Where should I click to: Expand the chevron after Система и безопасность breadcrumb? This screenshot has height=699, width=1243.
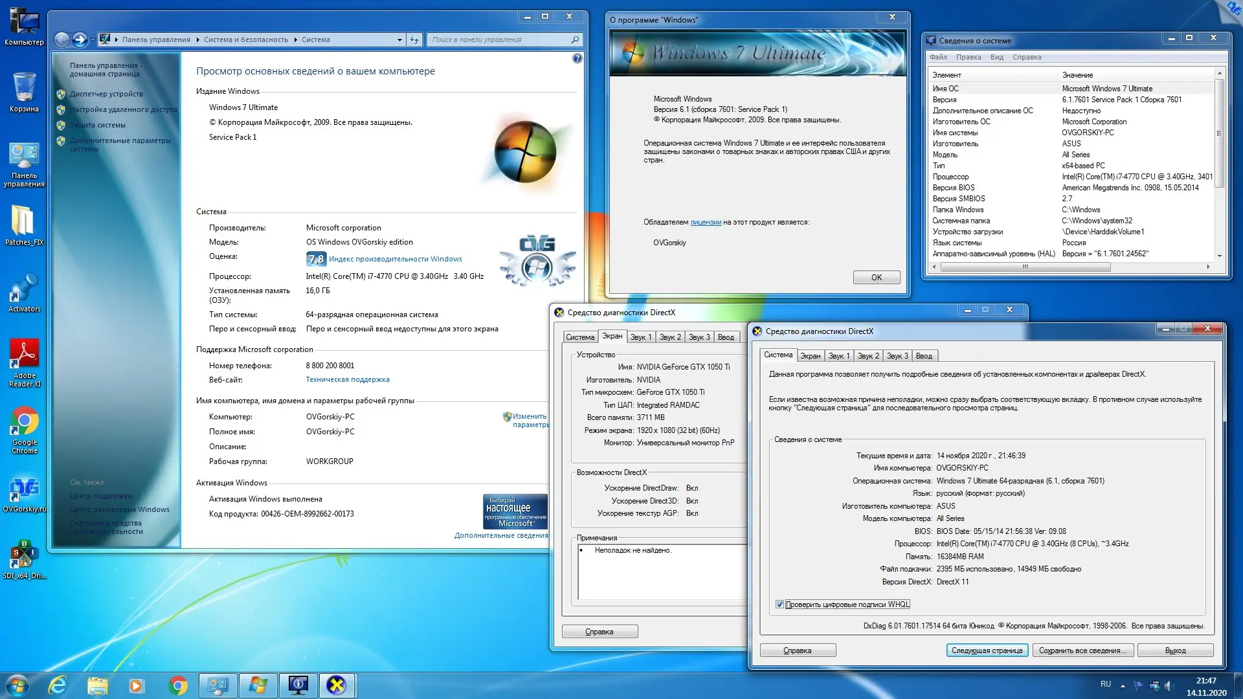tap(295, 39)
